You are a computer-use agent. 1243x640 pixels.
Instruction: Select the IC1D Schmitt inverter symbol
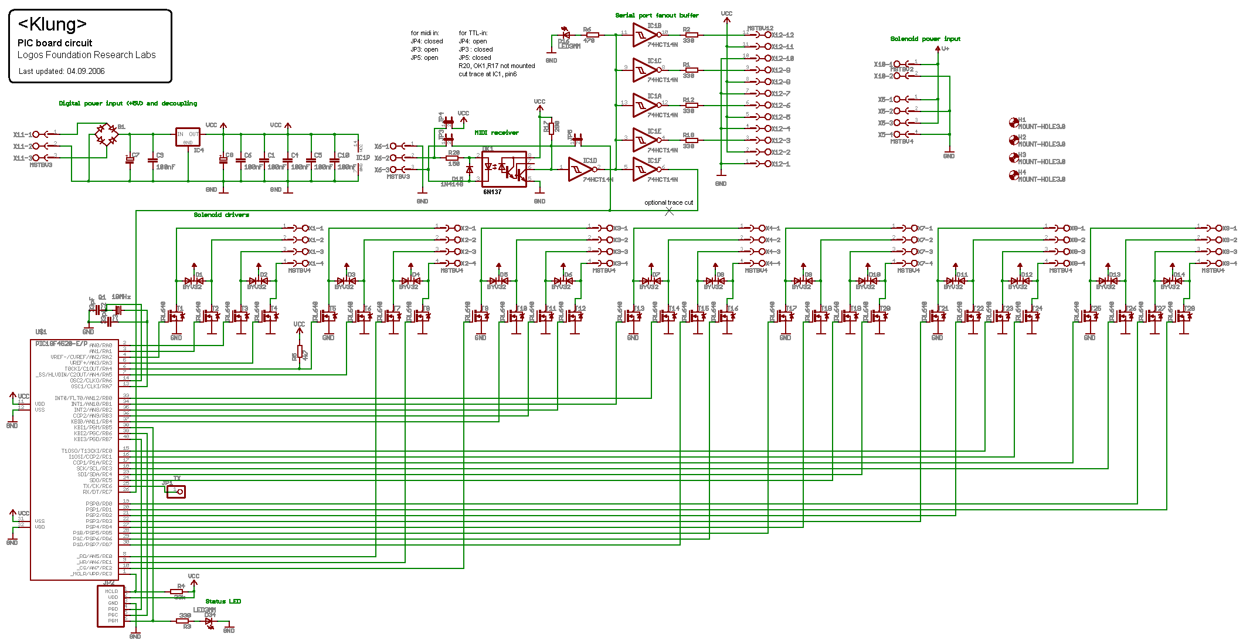click(x=580, y=169)
